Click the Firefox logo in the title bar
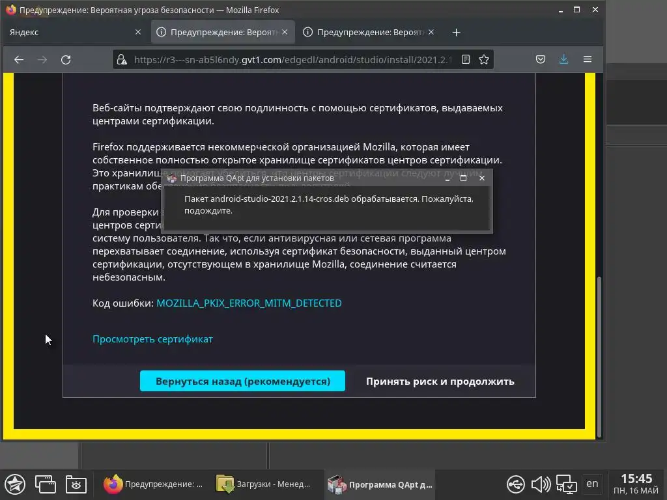The image size is (667, 500). click(x=10, y=9)
